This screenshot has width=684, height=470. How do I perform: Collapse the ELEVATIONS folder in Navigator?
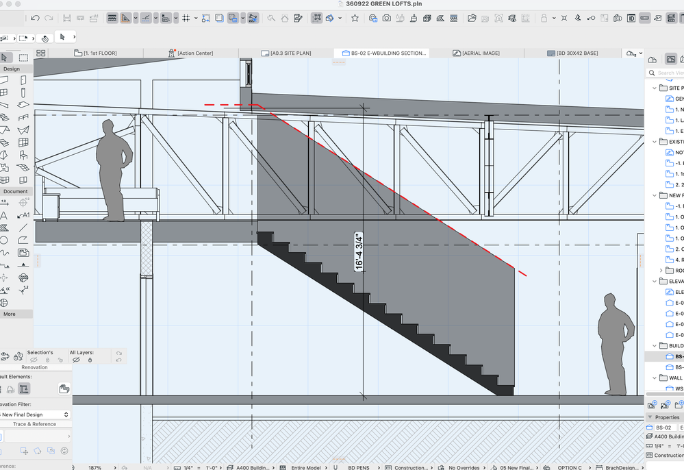[x=655, y=282]
